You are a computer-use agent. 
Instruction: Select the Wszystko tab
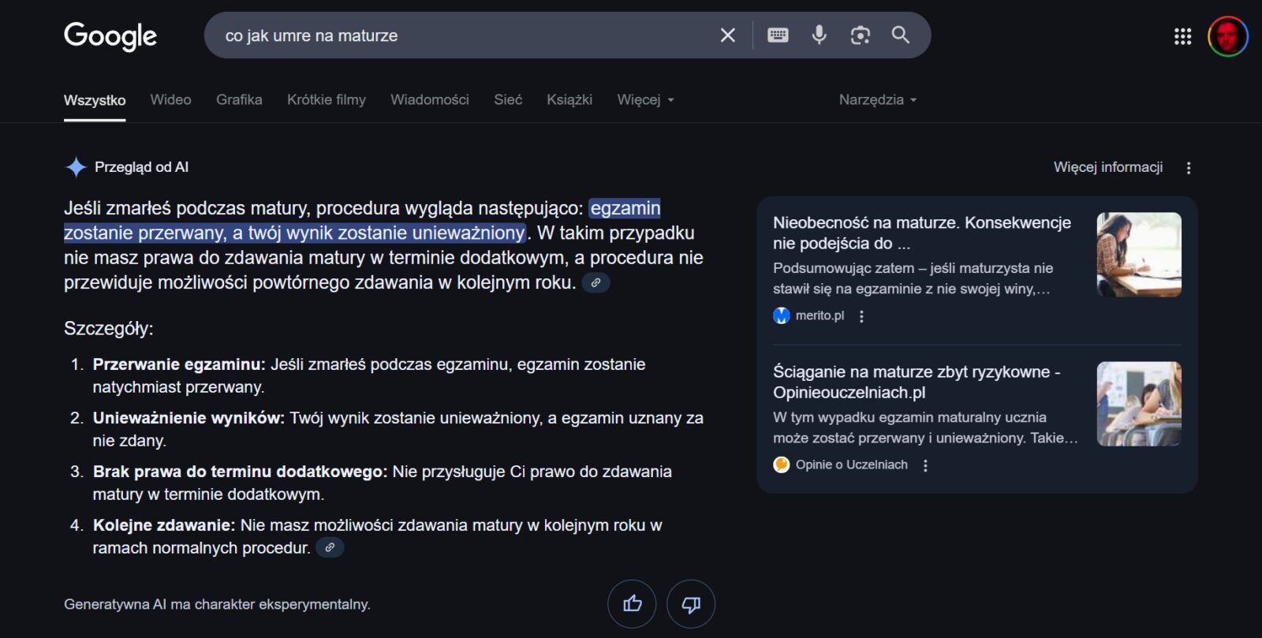(95, 100)
